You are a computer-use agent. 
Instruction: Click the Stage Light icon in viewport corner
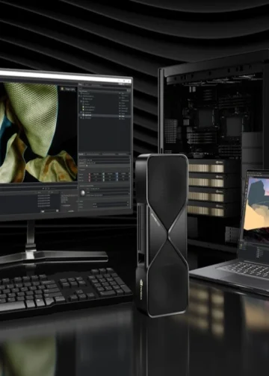[x=62, y=89]
